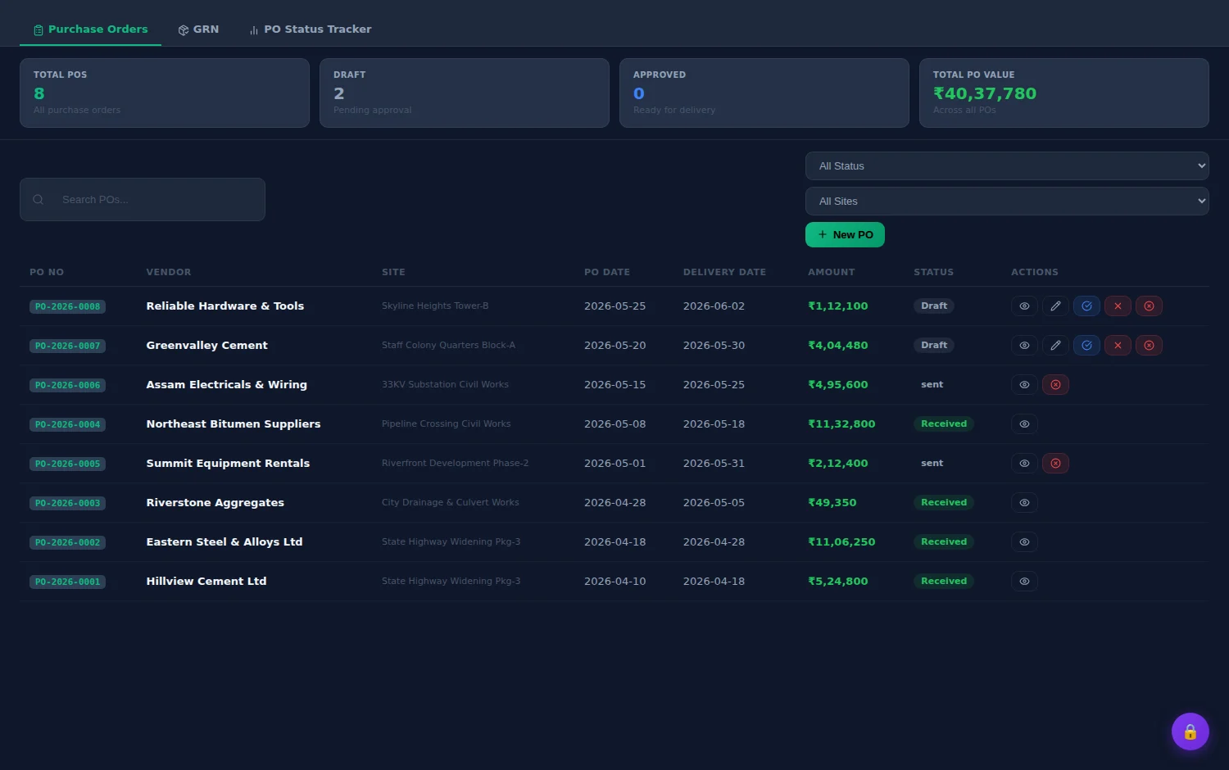The width and height of the screenshot is (1229, 770).
Task: Focus the Search POs input field
Action: coord(143,199)
